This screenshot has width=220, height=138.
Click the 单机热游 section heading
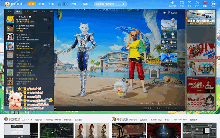(122, 120)
